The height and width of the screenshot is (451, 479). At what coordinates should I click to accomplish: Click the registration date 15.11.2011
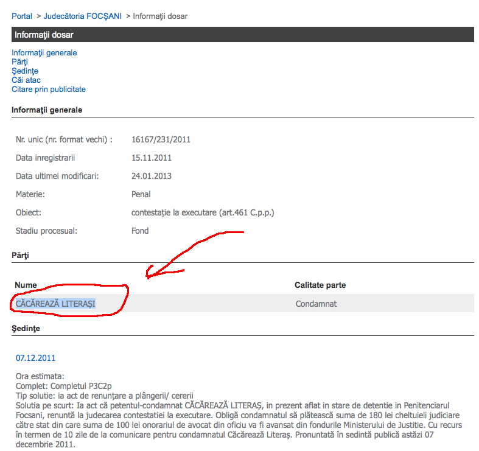152,158
